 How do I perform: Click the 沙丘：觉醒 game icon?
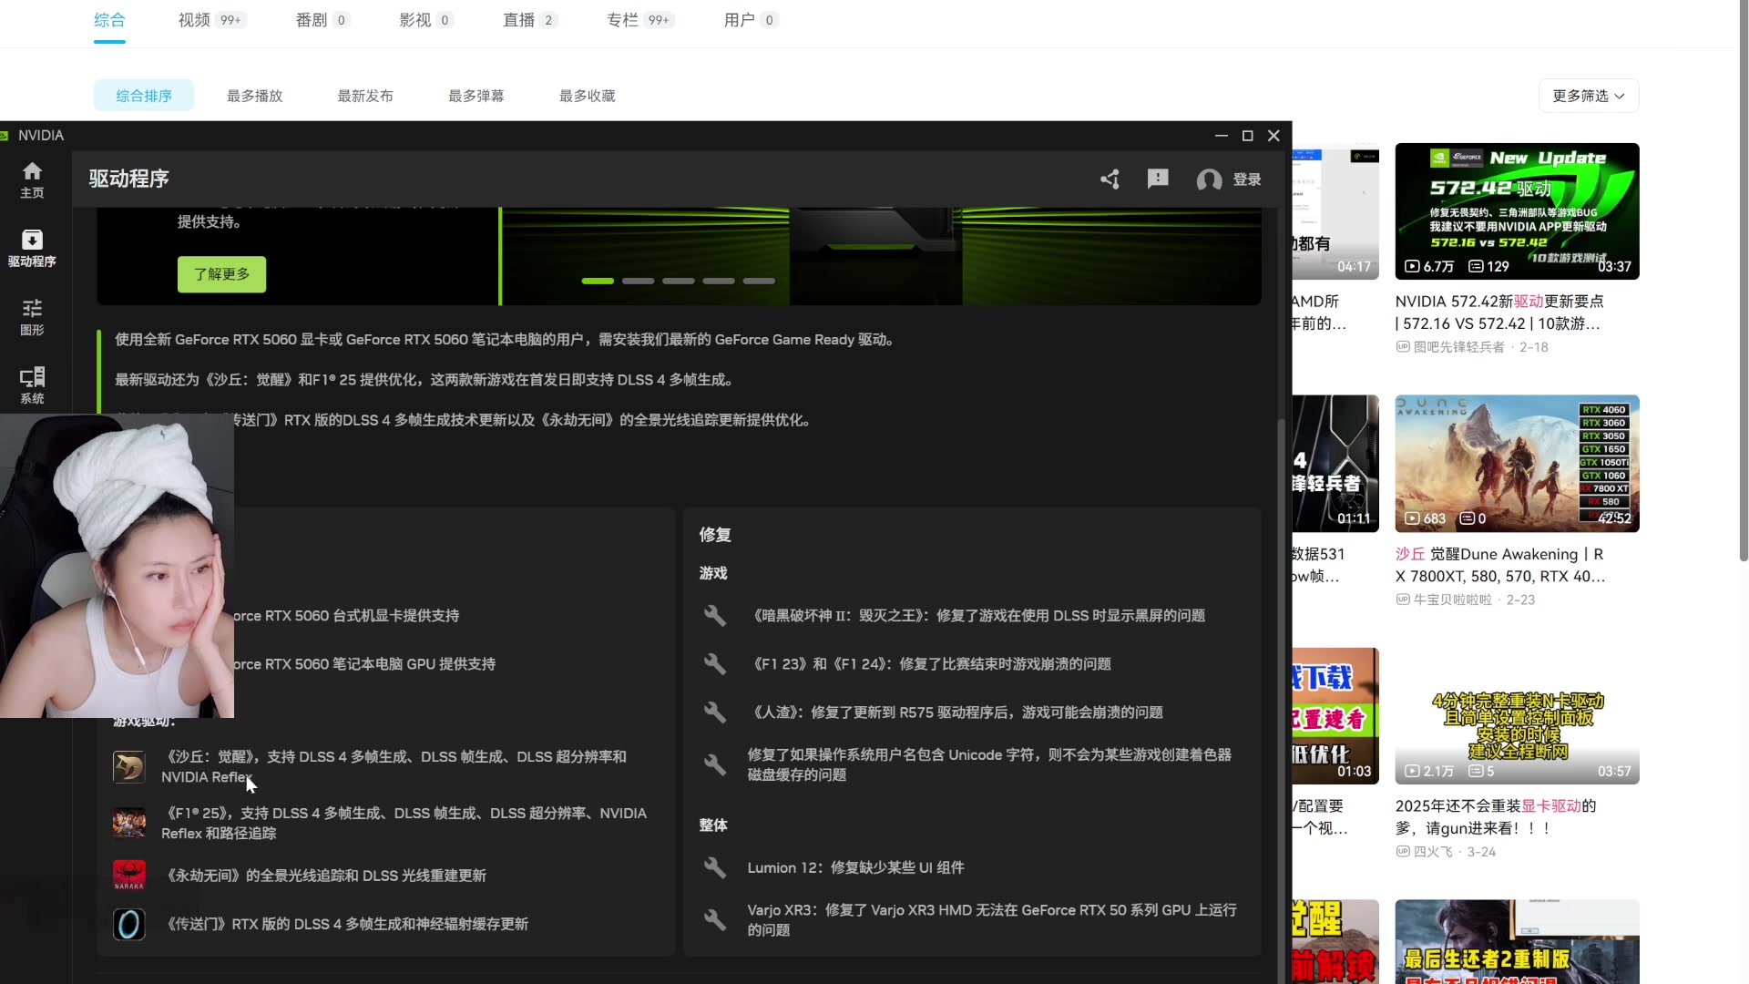pyautogui.click(x=128, y=766)
